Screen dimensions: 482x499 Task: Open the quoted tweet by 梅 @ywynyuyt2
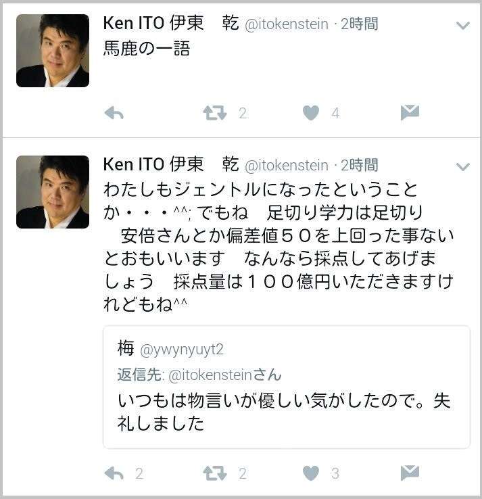tap(287, 387)
